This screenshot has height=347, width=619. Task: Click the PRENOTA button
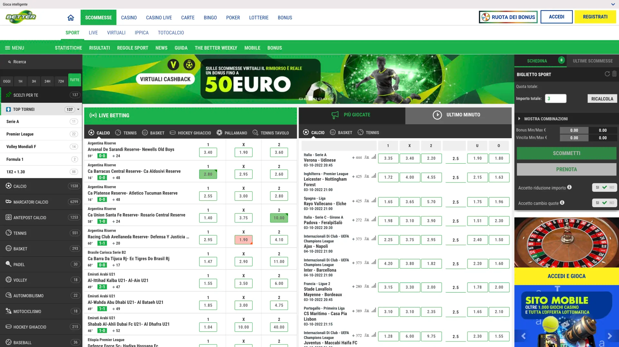coord(566,169)
